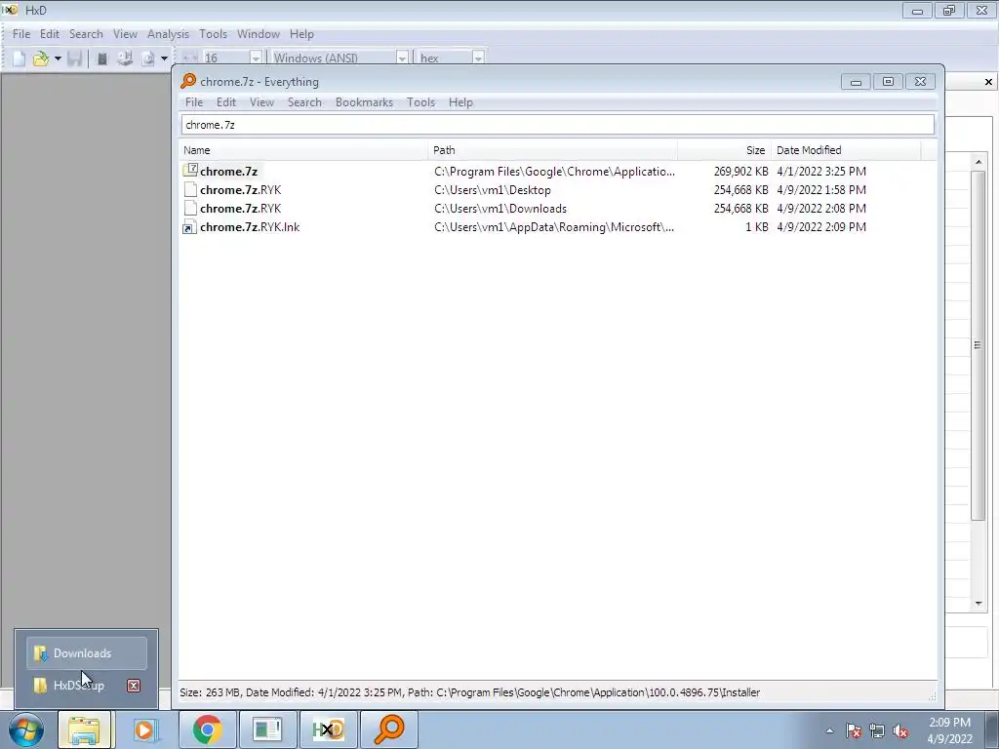Open HxD View menu

pyautogui.click(x=125, y=34)
